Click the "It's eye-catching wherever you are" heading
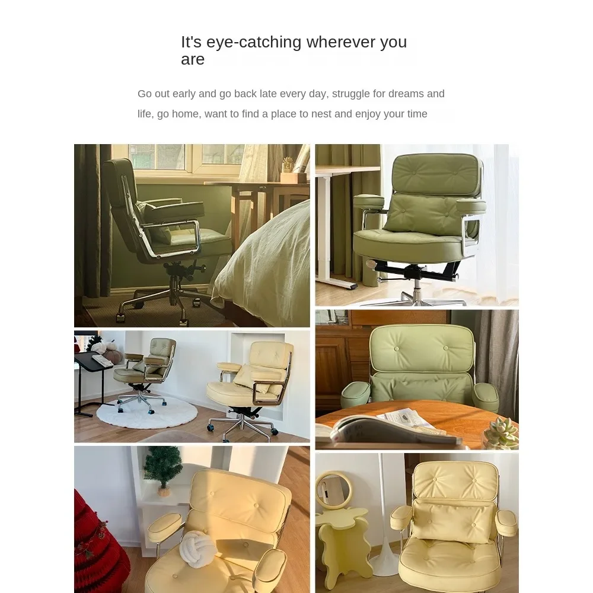Screen dimensions: 593x593 (x=294, y=50)
